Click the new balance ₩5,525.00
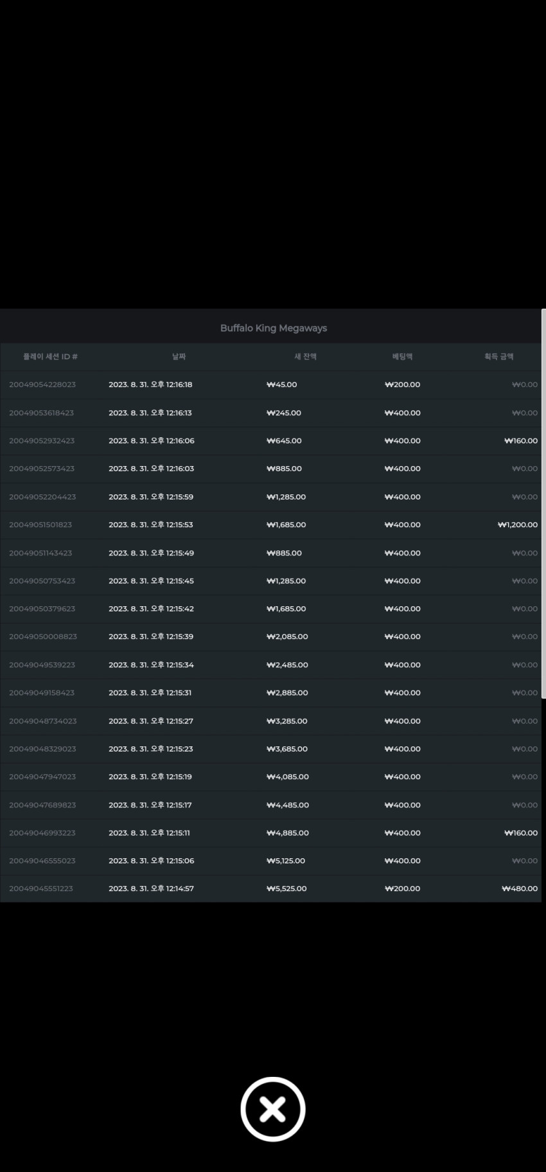 [286, 888]
